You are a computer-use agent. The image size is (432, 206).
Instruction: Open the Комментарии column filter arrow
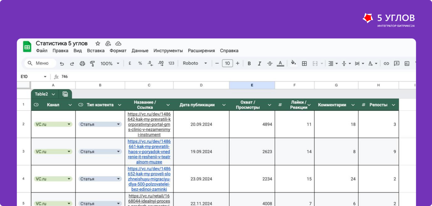(x=353, y=105)
